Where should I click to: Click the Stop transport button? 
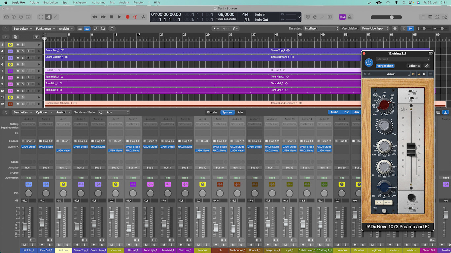tap(111, 17)
